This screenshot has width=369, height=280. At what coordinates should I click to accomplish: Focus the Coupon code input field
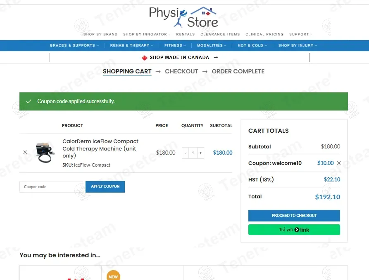point(51,187)
